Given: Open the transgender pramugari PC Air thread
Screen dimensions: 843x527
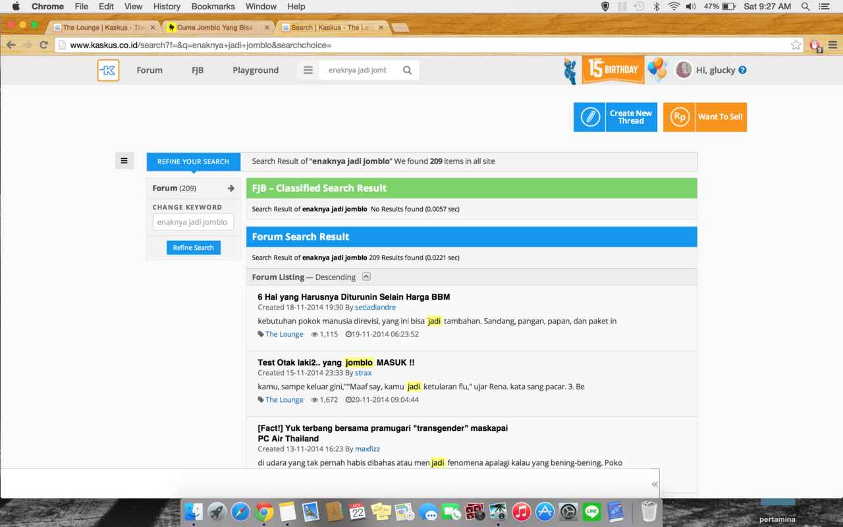Looking at the screenshot, I should tap(383, 433).
